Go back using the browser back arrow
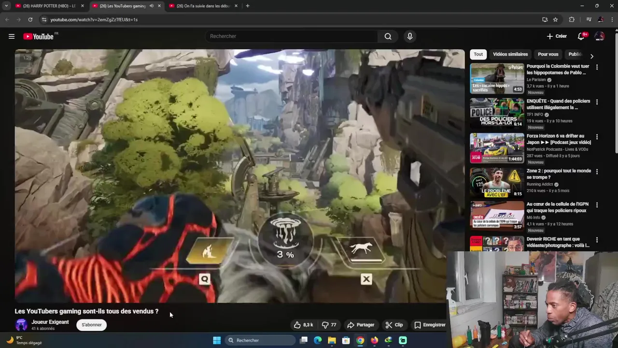The width and height of the screenshot is (618, 348). [7, 19]
